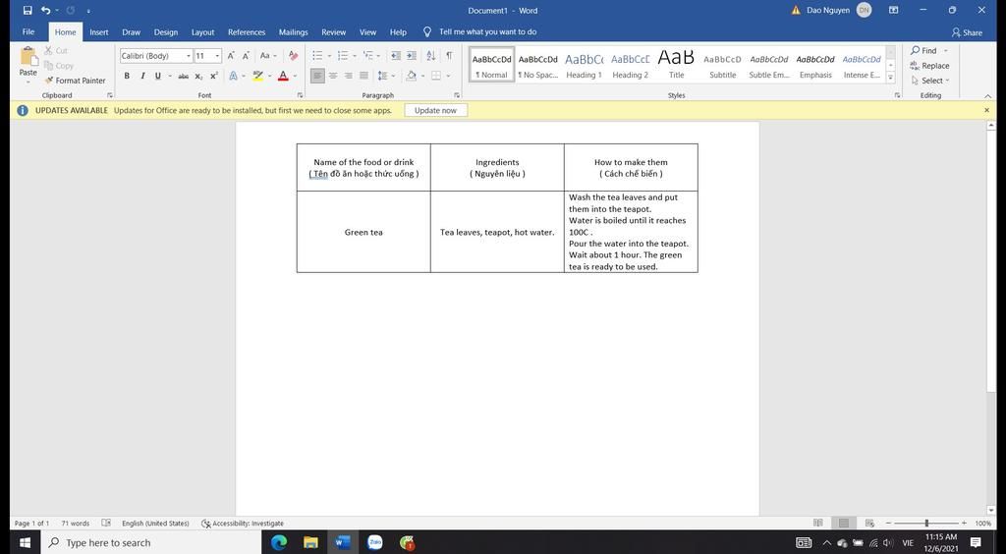
Task: Open the Change Case Aa dropdown
Action: pyautogui.click(x=268, y=56)
